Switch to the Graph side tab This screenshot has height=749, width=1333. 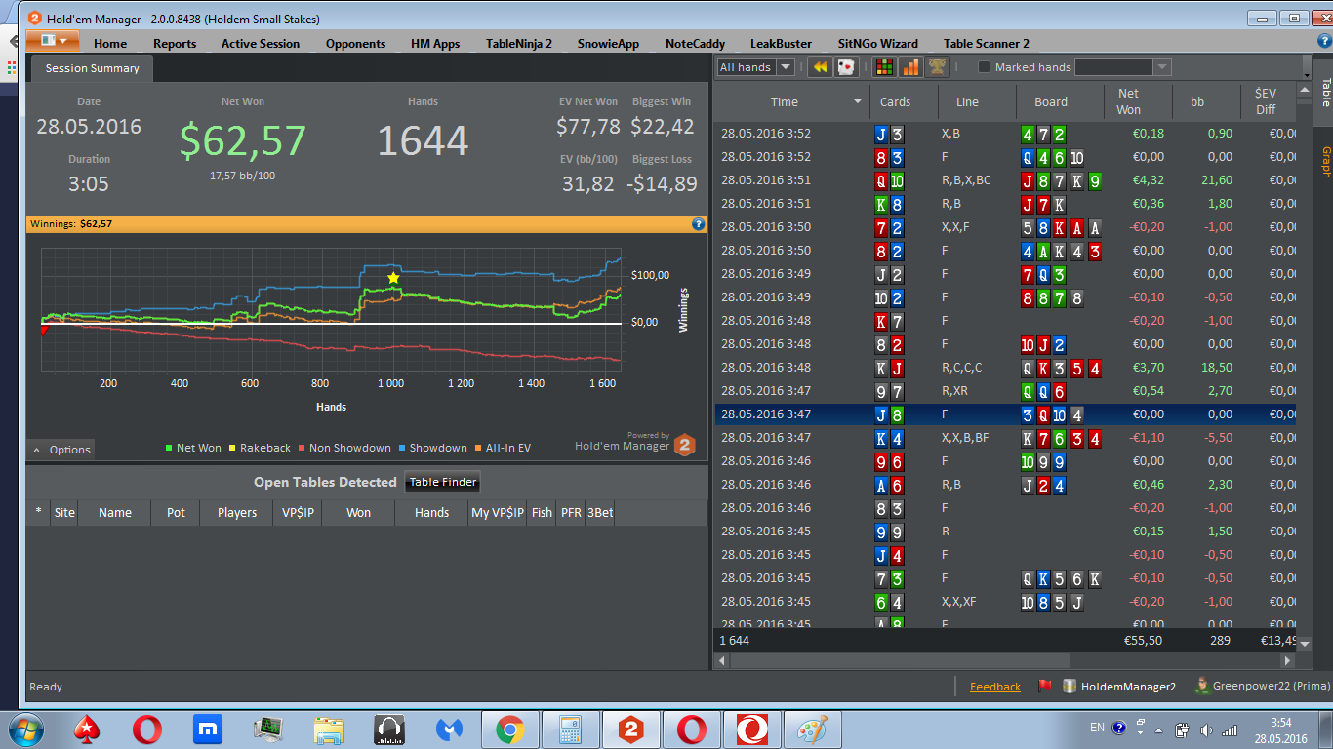pyautogui.click(x=1324, y=162)
